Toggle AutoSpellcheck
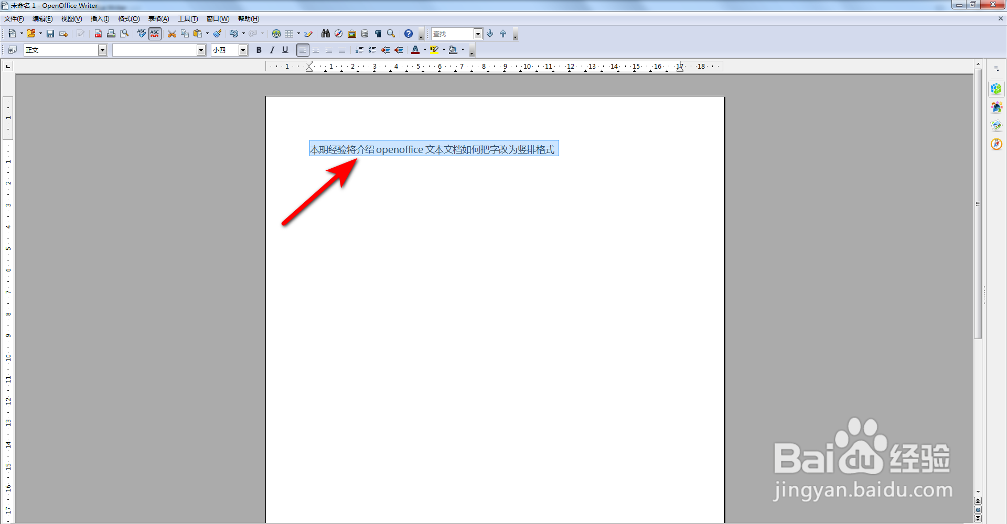The height and width of the screenshot is (524, 1007). click(155, 34)
